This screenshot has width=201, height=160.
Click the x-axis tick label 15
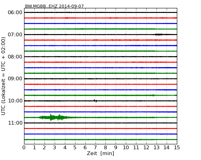tap(177, 148)
